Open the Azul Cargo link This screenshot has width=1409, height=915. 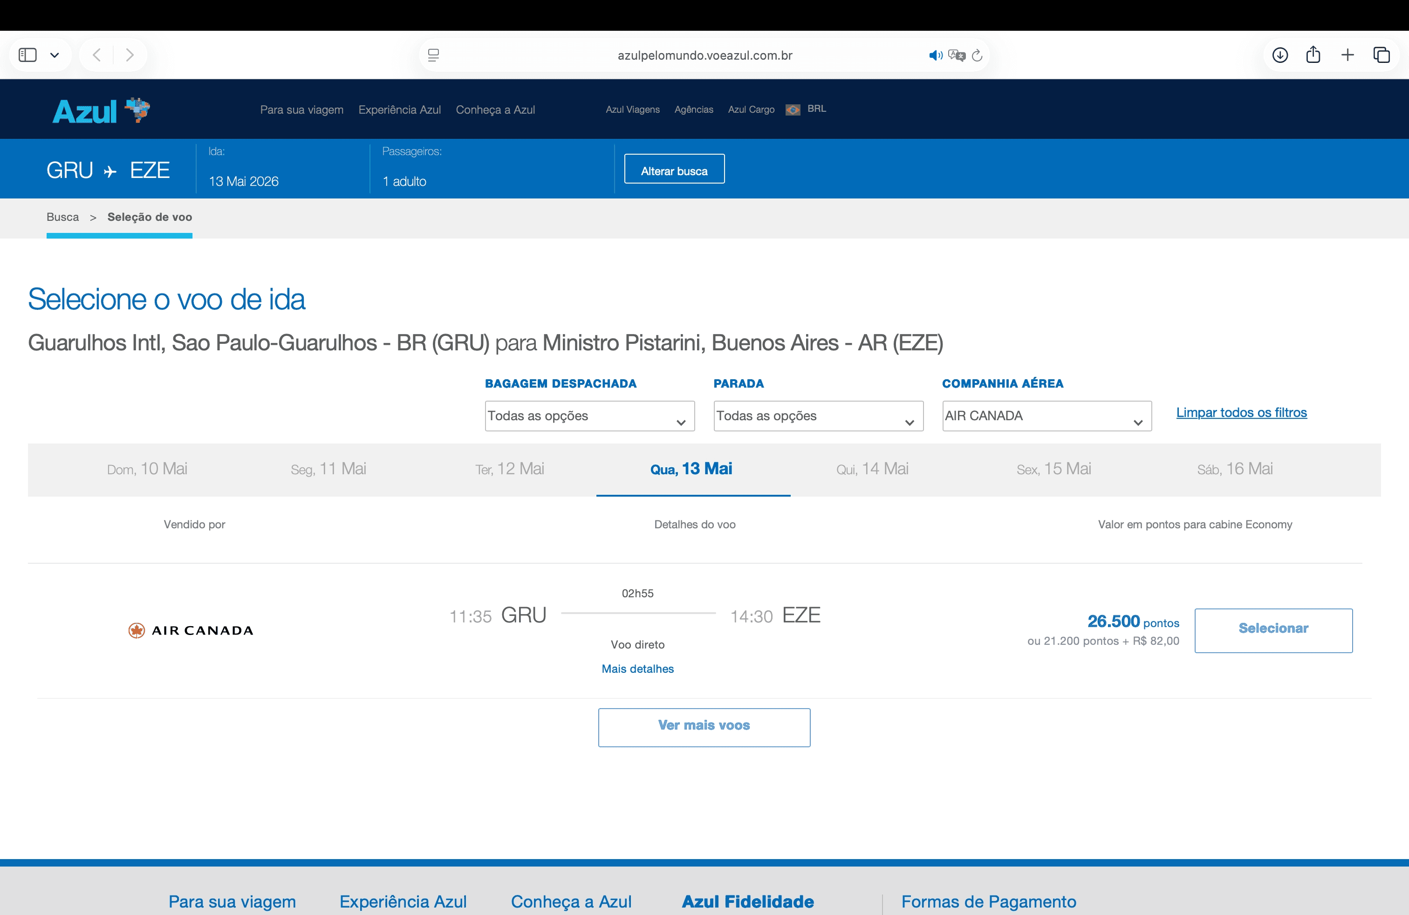click(x=751, y=109)
